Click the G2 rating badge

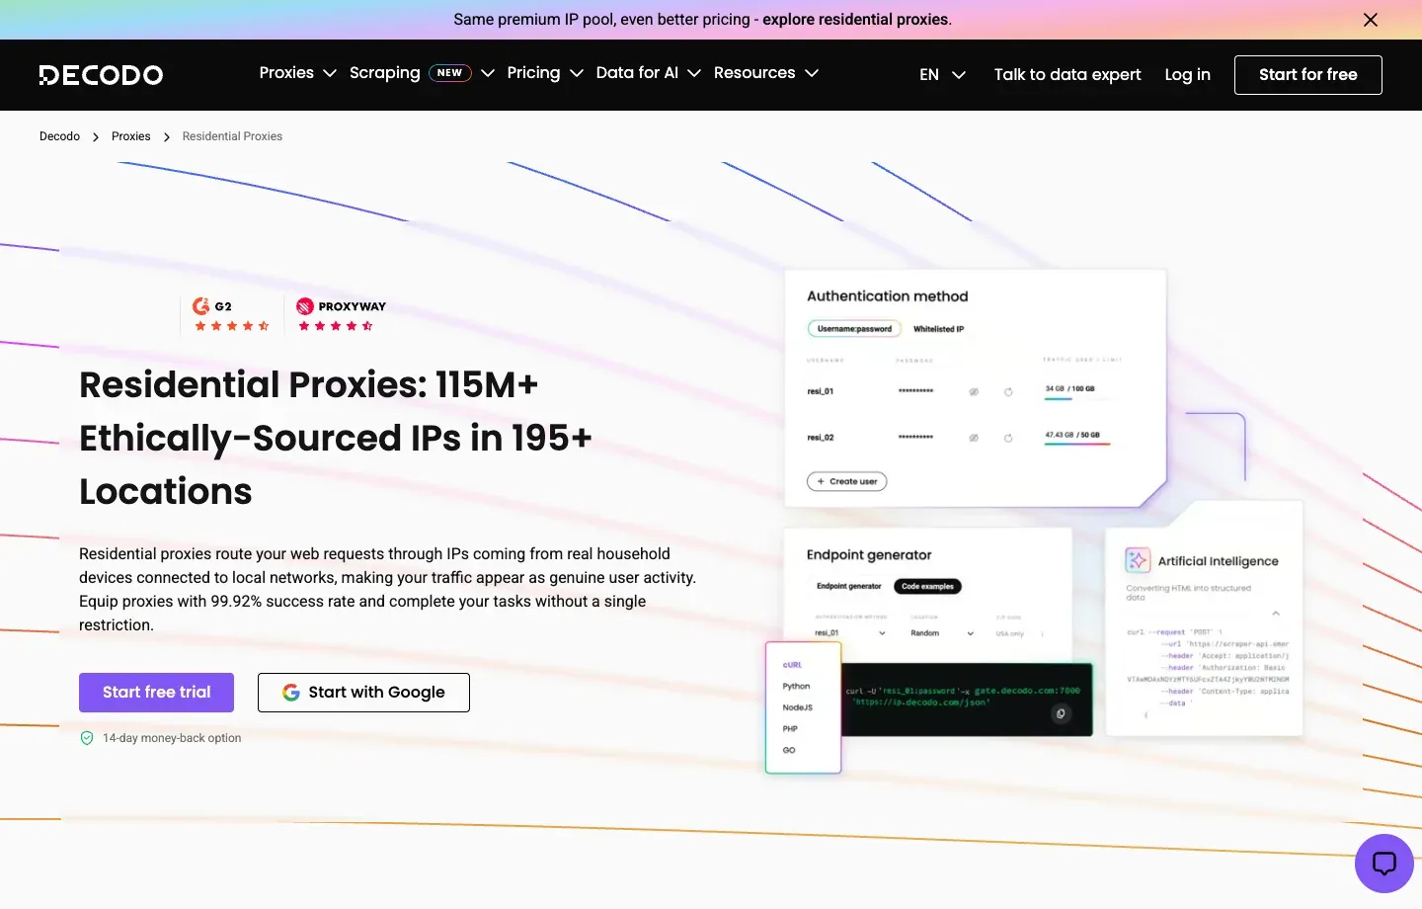(x=231, y=315)
